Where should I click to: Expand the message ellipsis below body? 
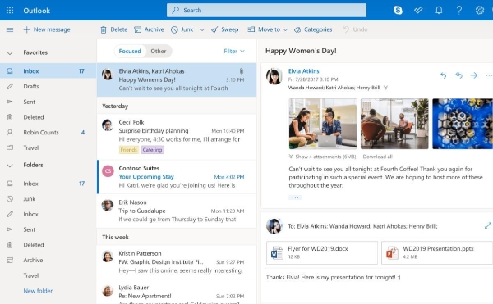coord(295,197)
